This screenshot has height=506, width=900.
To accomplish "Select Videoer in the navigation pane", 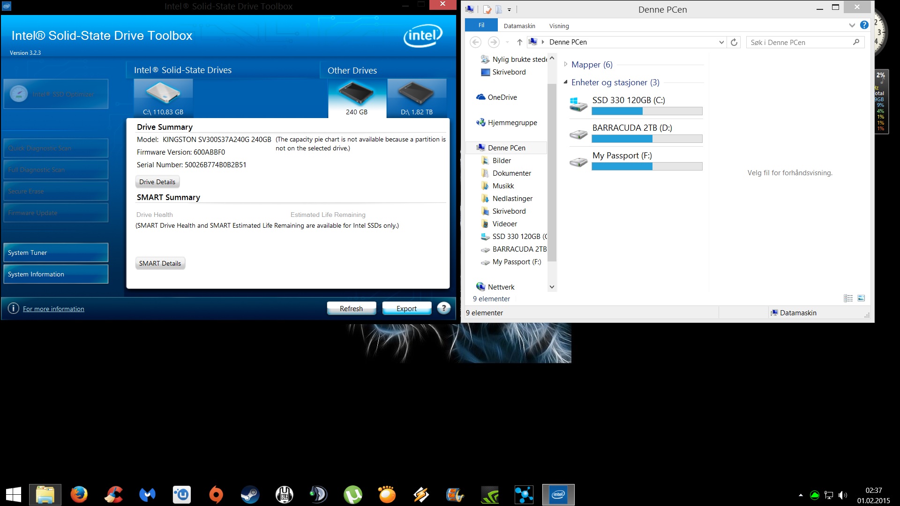I will click(x=499, y=223).
